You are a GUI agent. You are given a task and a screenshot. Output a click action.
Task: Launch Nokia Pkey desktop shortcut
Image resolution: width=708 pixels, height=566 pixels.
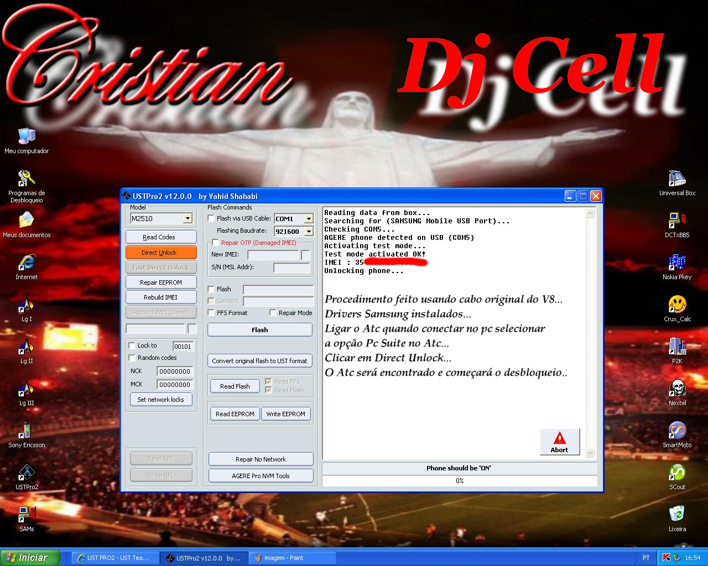tap(677, 266)
